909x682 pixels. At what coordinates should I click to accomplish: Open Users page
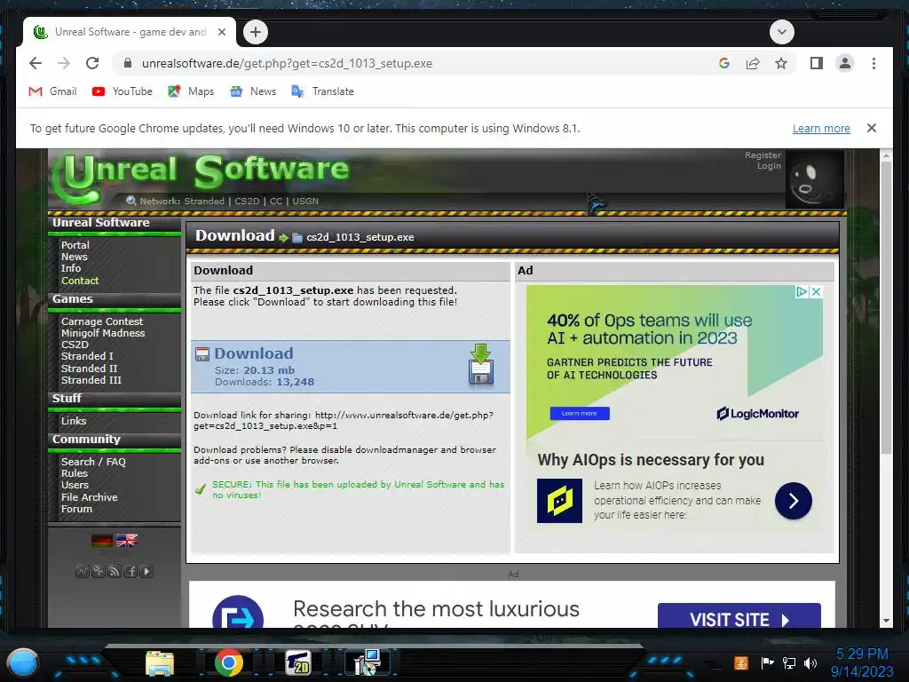pyautogui.click(x=75, y=485)
